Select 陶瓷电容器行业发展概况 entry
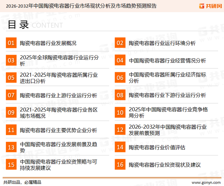 pyautogui.click(x=48, y=43)
